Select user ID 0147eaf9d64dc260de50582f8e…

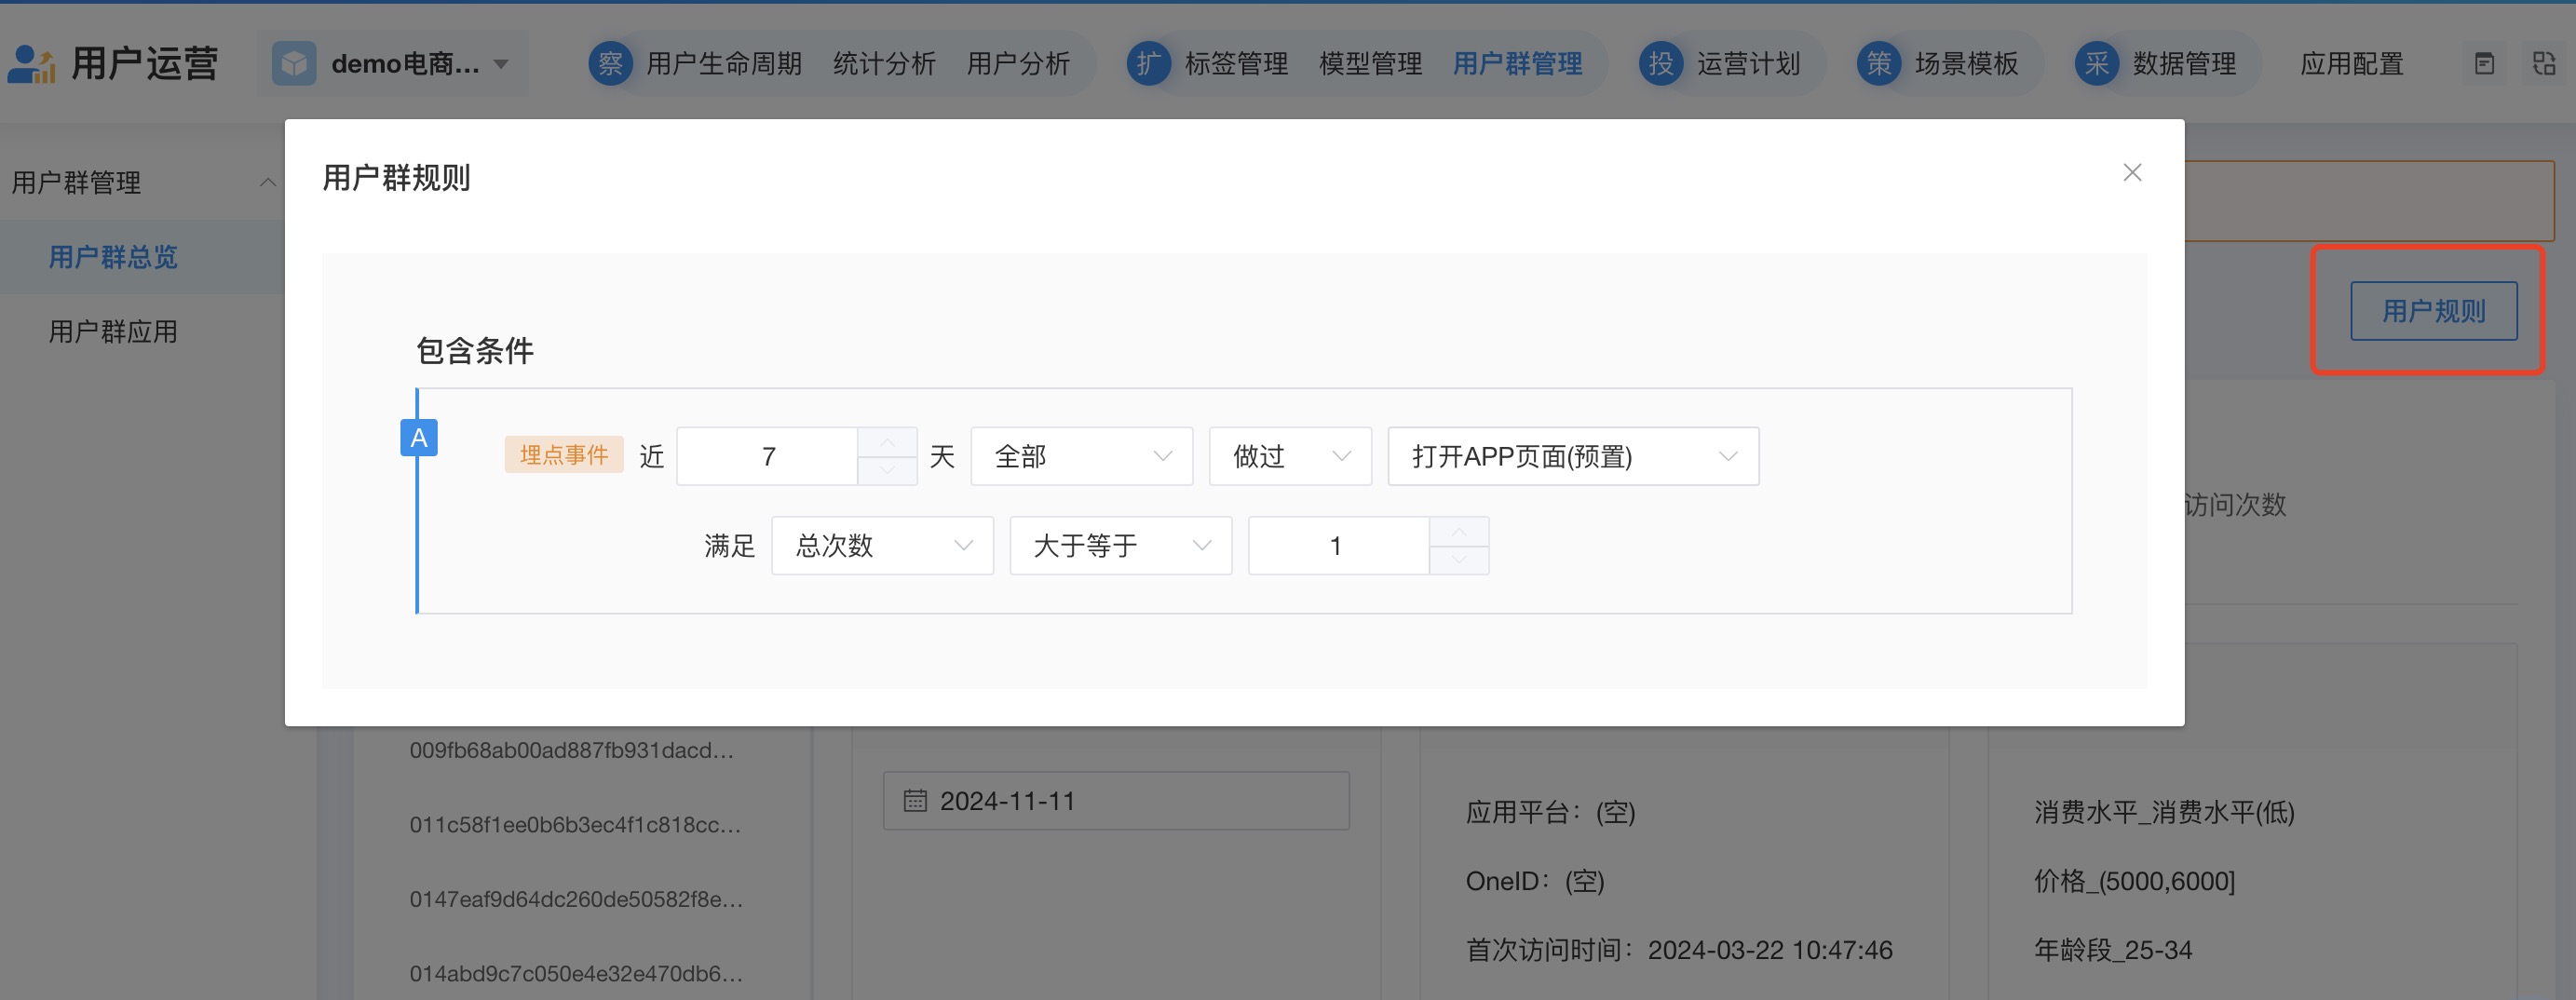pos(576,899)
